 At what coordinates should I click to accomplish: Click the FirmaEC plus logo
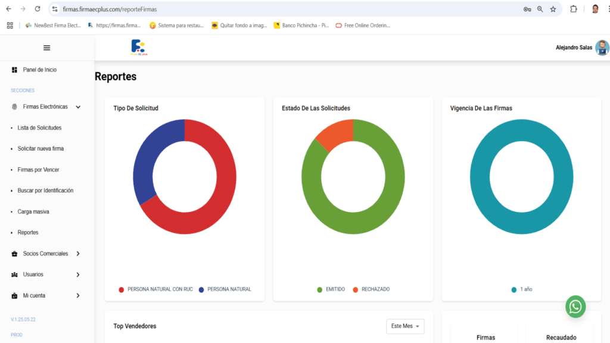click(139, 48)
